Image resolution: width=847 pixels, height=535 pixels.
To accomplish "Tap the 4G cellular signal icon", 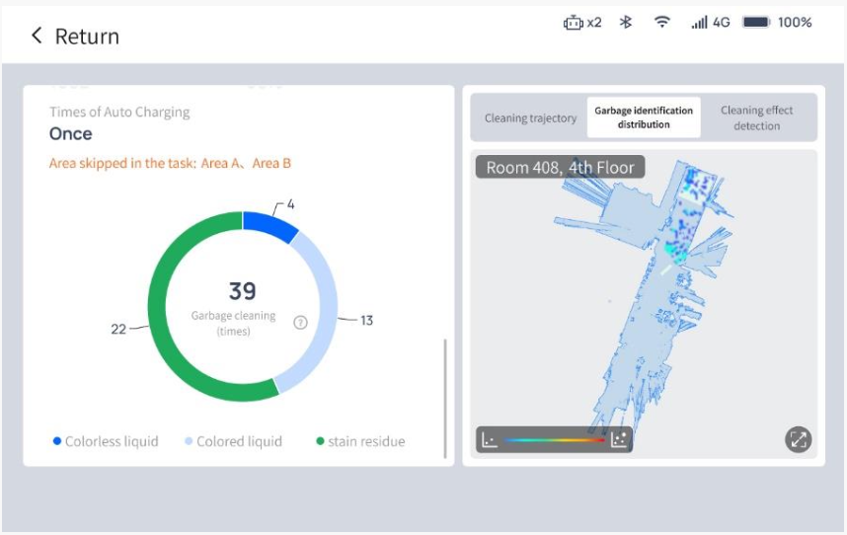I will (x=710, y=23).
